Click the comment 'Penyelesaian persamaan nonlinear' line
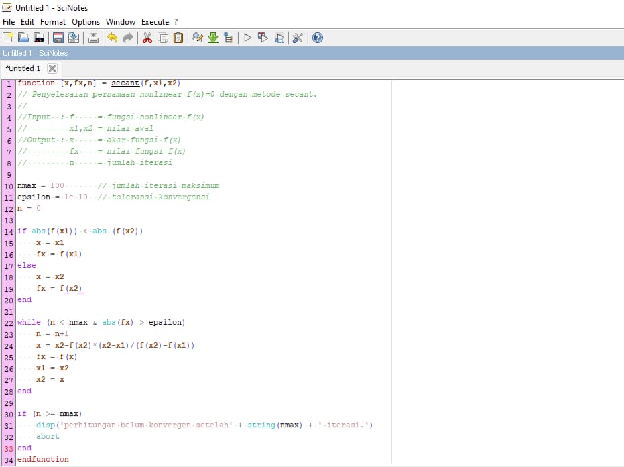Screen dimensions: 624x467 click(x=167, y=94)
